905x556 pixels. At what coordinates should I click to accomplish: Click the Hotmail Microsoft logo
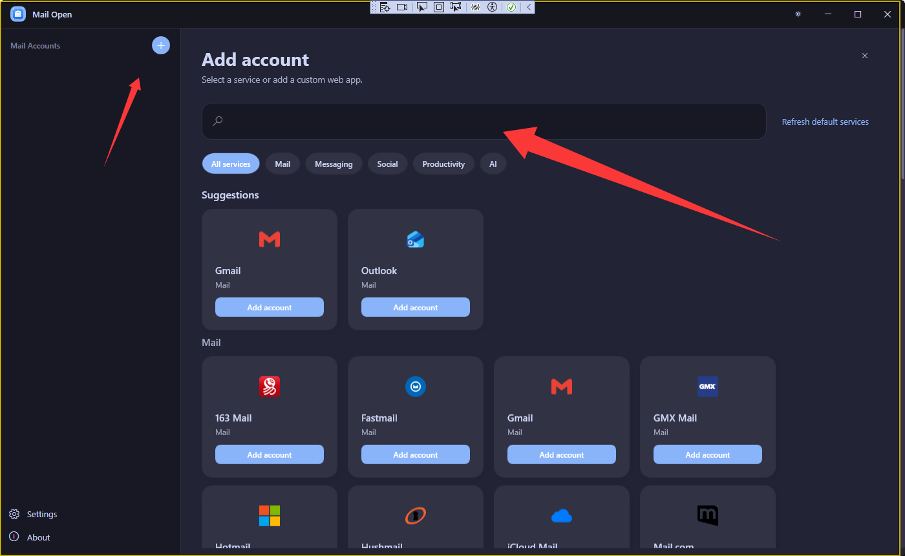point(270,516)
